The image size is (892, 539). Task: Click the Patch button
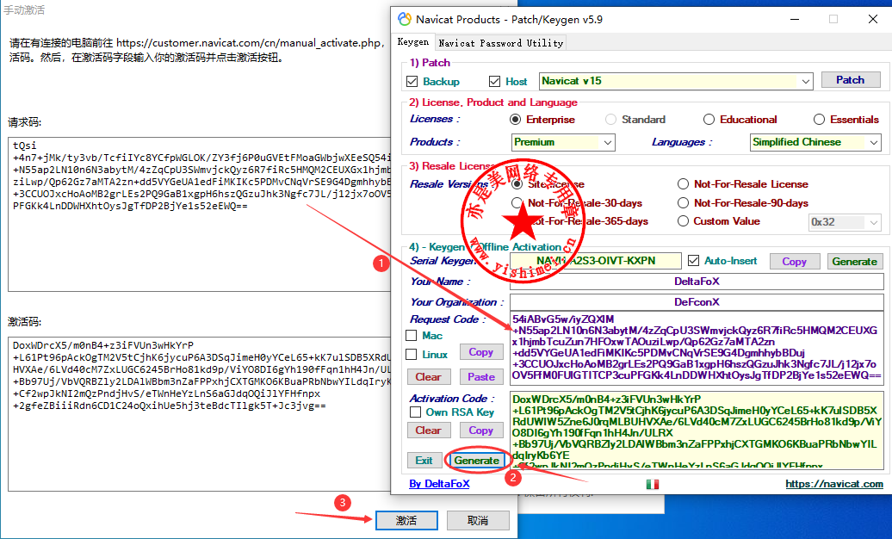(x=851, y=80)
